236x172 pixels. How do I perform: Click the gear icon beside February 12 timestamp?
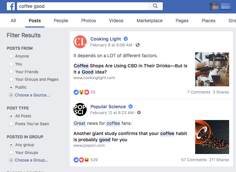click(x=139, y=113)
